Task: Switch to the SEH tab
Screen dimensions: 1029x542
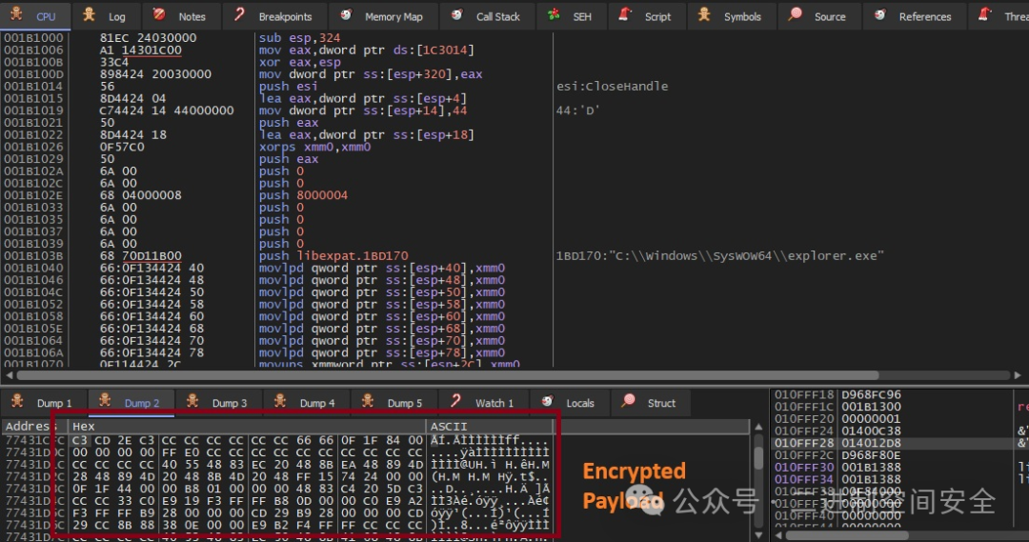Action: point(571,15)
